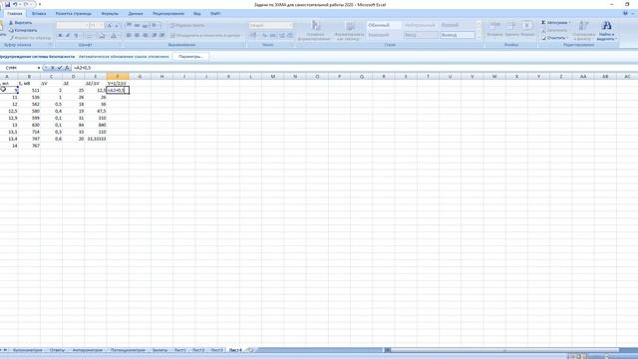Screen dimensions: 638x359
Task: Decrease cell indent
Action: point(154,36)
